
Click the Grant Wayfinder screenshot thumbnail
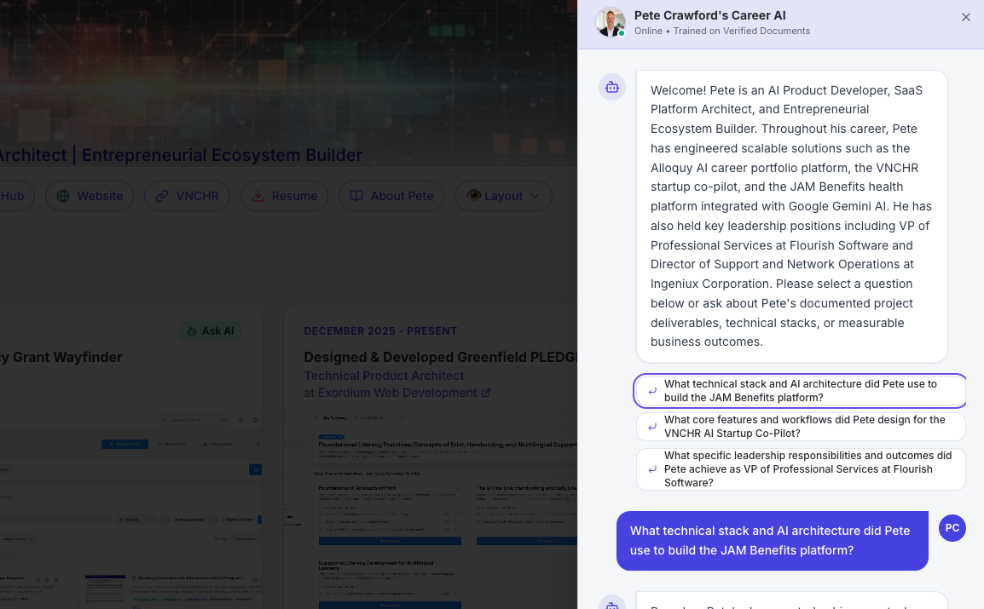coord(130,509)
